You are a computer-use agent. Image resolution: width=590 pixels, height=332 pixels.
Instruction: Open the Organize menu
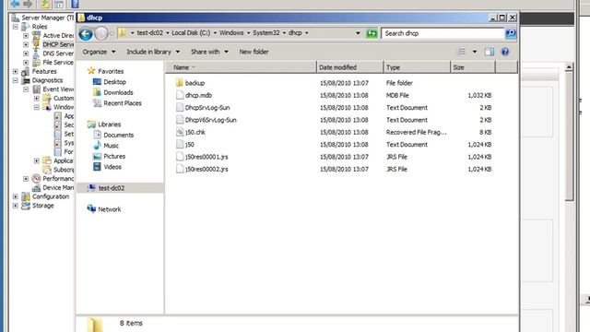(99, 52)
